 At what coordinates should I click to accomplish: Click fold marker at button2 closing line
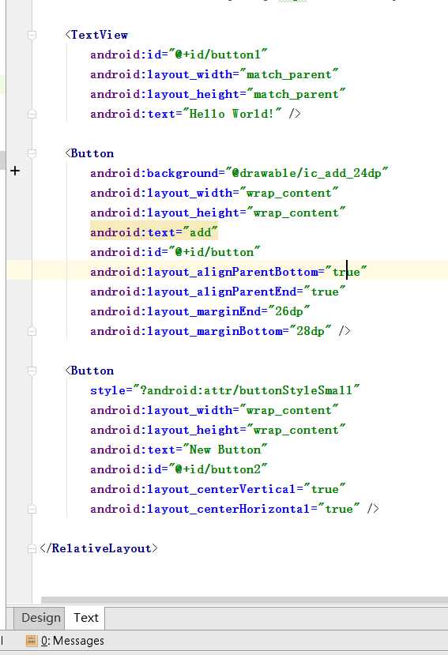click(32, 509)
